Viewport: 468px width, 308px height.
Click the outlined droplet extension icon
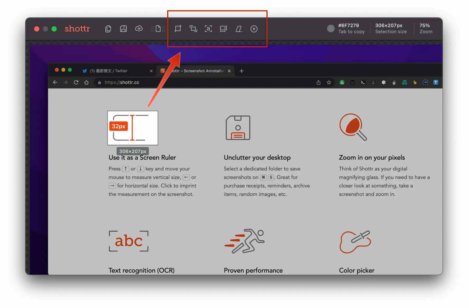(373, 82)
